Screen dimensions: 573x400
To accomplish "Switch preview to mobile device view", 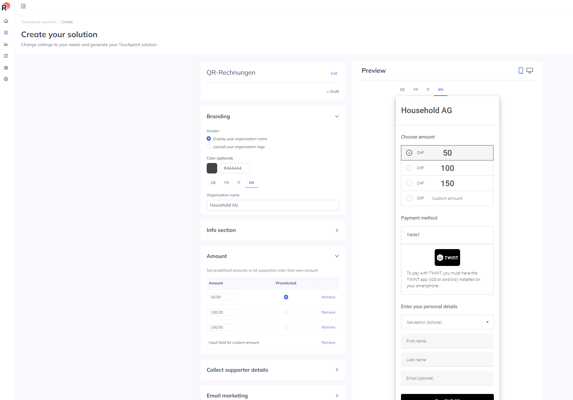I will (521, 71).
